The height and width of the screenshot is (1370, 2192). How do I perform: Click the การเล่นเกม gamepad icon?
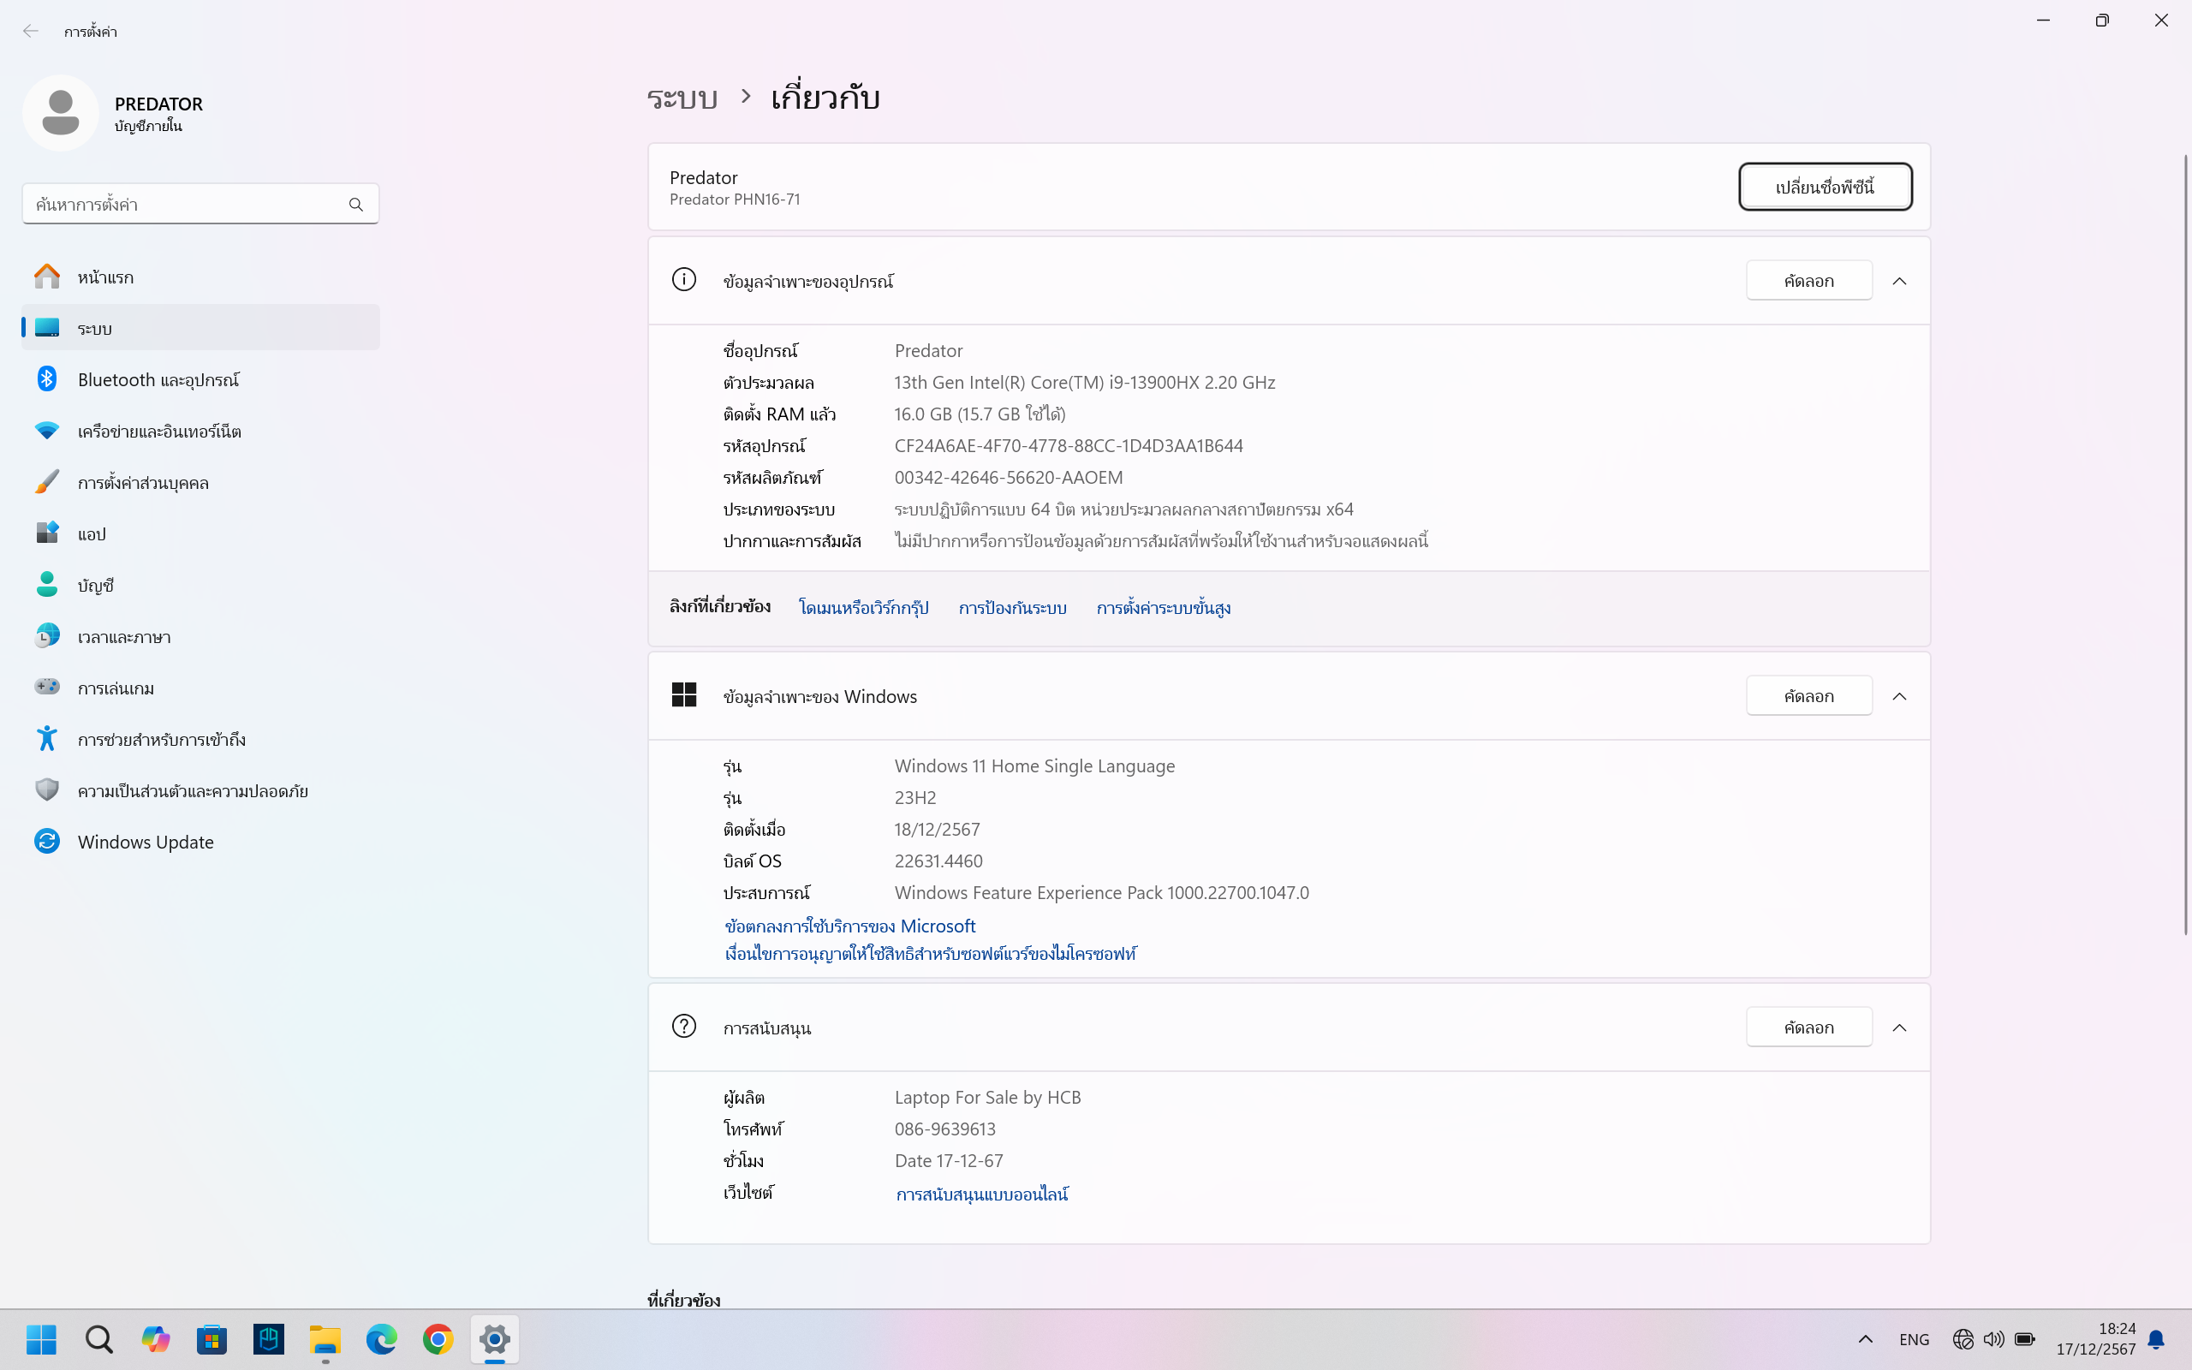47,687
